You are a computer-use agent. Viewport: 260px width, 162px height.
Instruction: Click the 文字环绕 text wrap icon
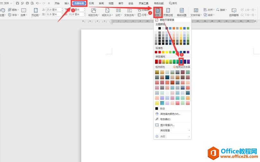(x=196, y=11)
